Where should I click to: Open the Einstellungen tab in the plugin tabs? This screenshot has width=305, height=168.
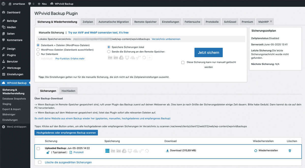click(171, 22)
